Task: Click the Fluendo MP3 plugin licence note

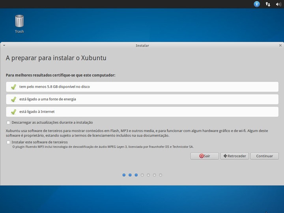Action: (103, 147)
